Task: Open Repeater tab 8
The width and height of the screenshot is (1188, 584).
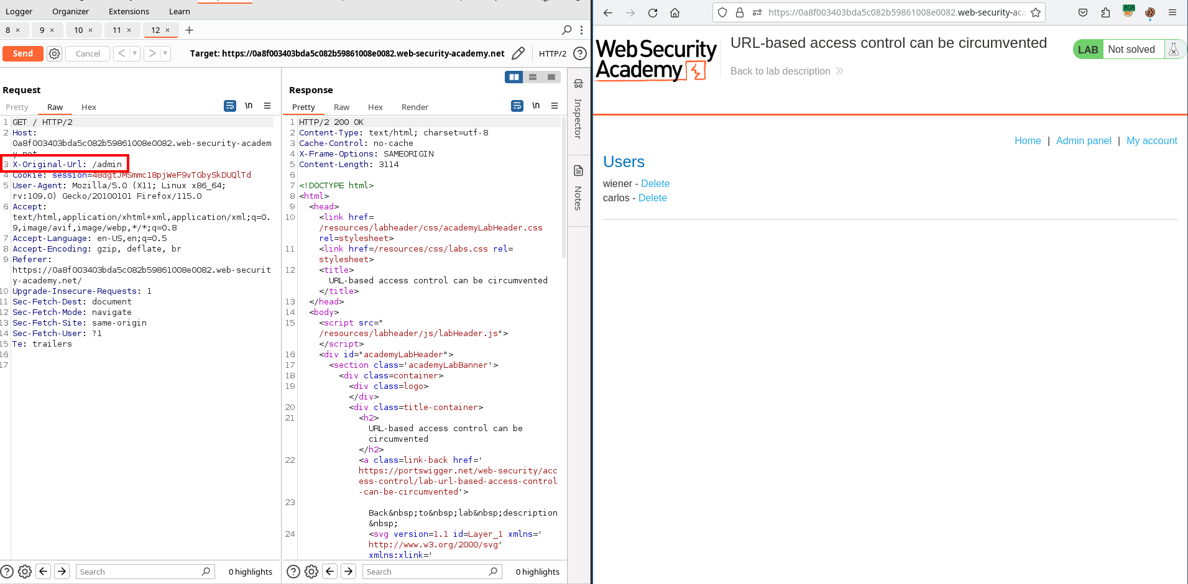Action: click(8, 30)
